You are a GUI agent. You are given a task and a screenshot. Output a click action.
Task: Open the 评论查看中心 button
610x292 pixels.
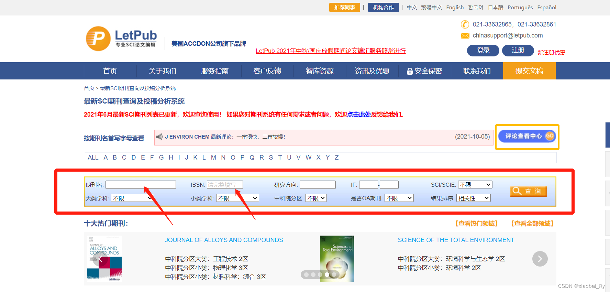pos(527,136)
